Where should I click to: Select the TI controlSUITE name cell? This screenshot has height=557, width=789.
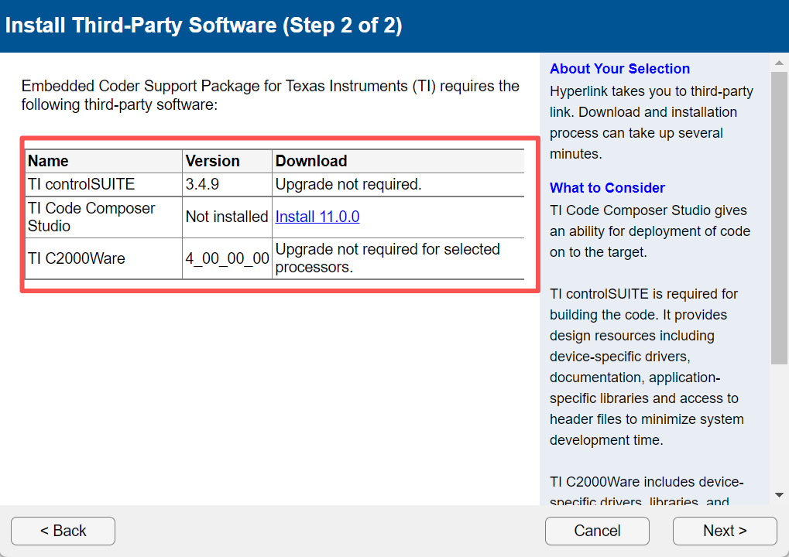click(x=104, y=184)
